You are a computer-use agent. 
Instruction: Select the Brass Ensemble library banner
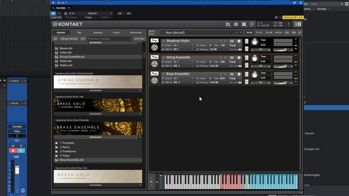(x=98, y=128)
